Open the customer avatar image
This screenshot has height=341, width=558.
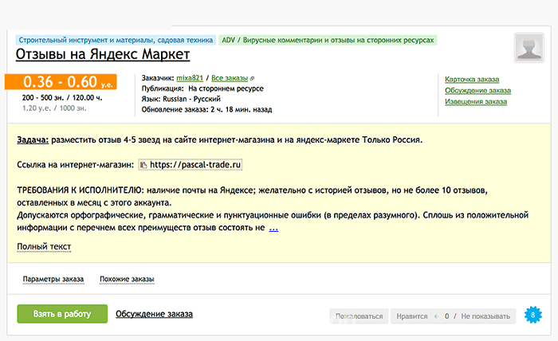coord(529,48)
